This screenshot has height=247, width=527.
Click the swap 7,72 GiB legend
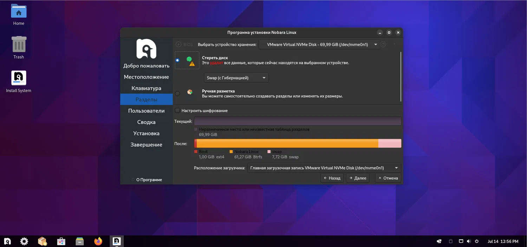click(x=283, y=154)
